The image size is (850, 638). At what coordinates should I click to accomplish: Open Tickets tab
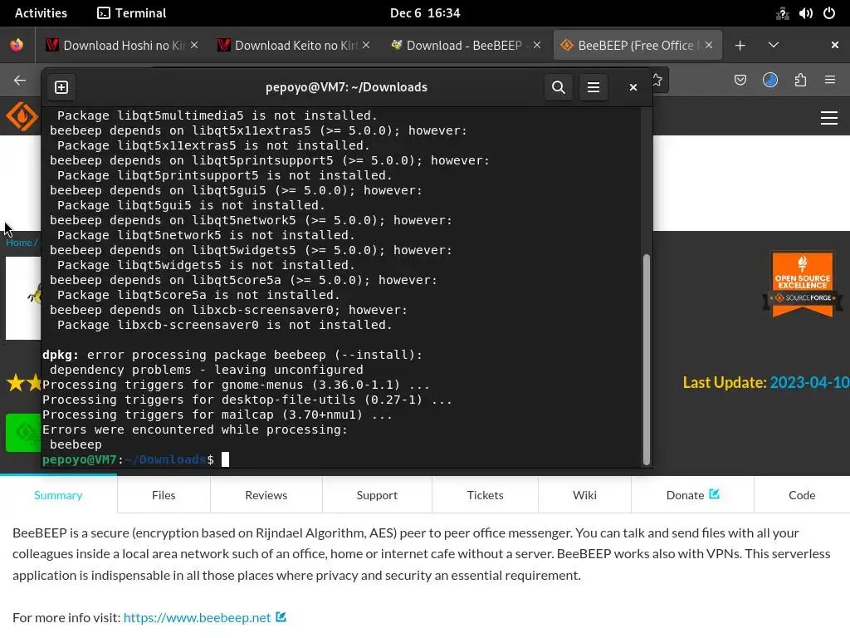pyautogui.click(x=485, y=495)
